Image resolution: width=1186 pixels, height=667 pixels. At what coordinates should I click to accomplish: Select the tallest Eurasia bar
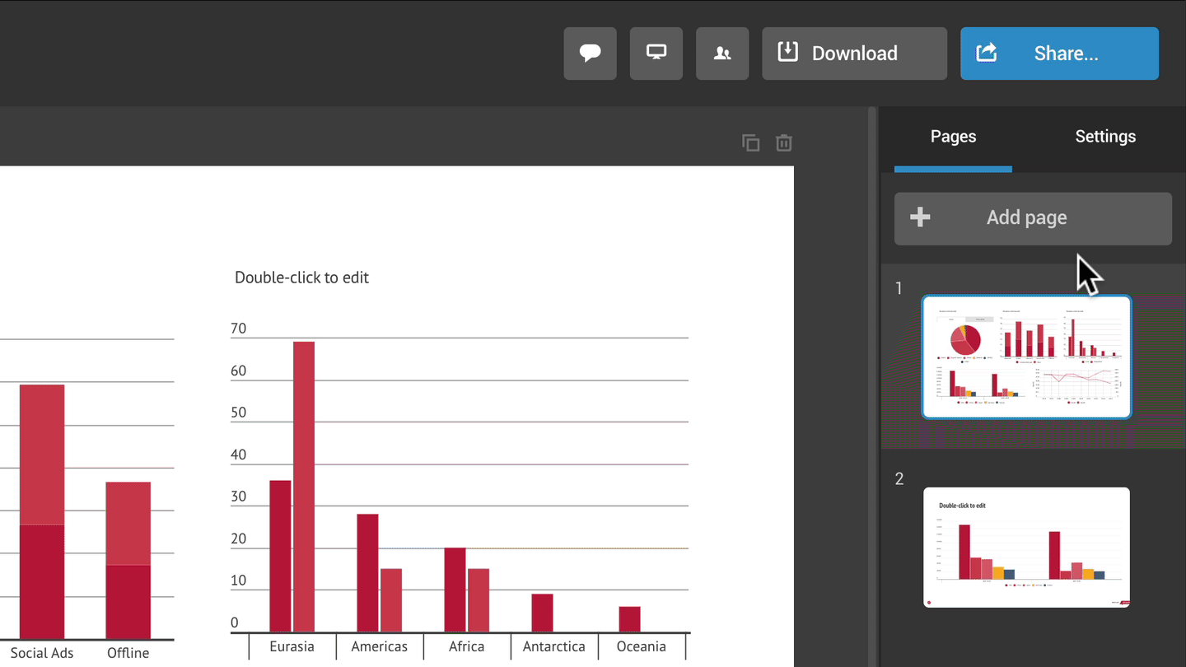coord(304,486)
